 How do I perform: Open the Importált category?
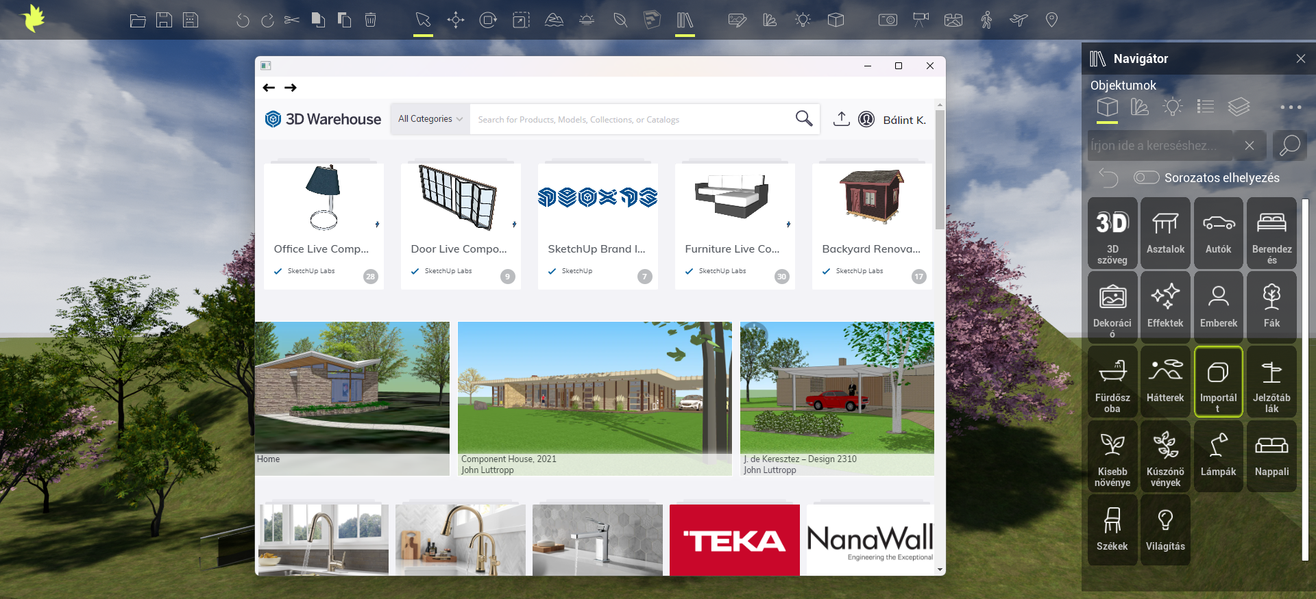coord(1218,381)
